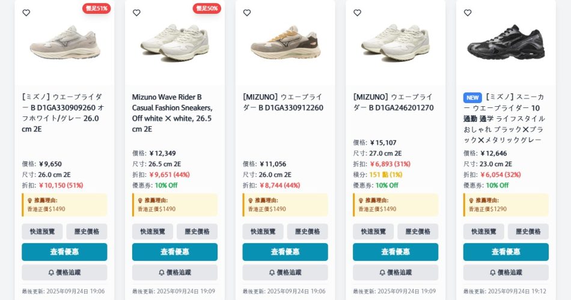Click bell 價格追蹤 on ¥9,650 card
This screenshot has width=571, height=300.
coord(64,272)
